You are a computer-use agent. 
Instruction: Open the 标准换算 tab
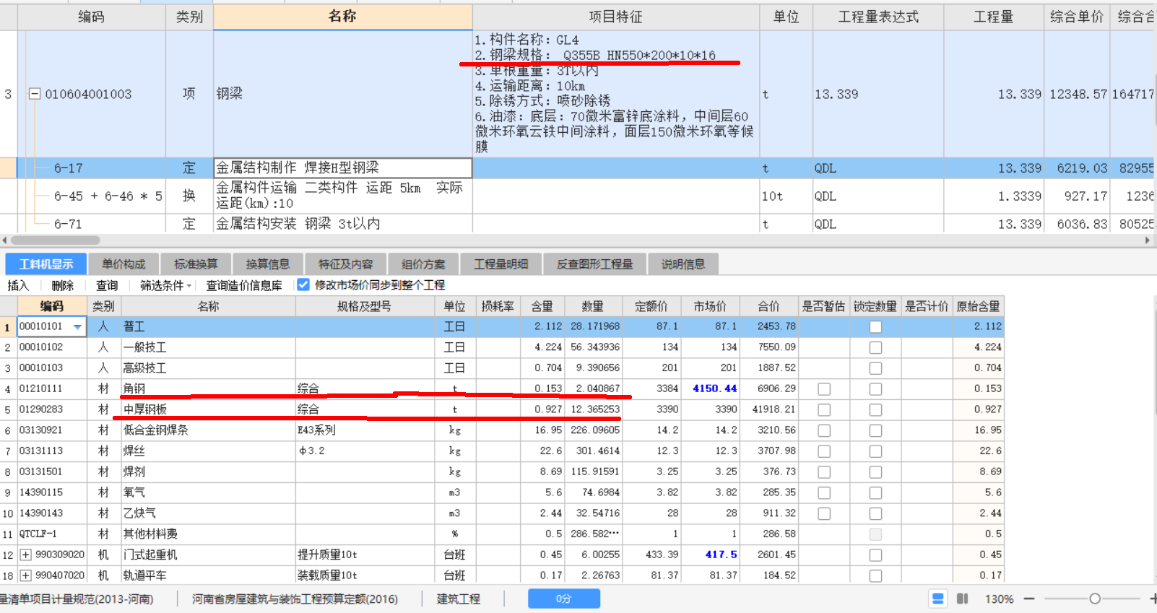pos(196,264)
